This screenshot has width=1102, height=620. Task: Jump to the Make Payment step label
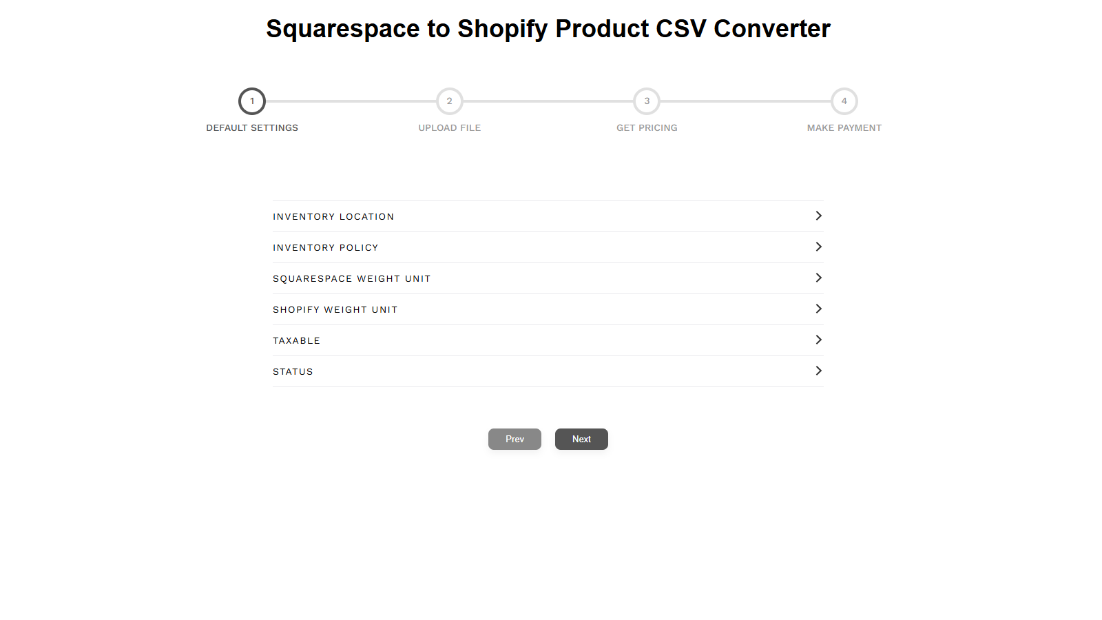click(844, 128)
